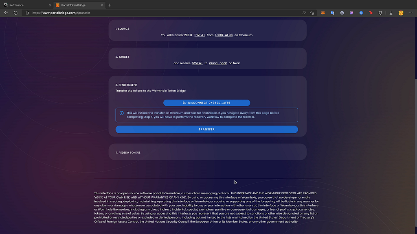Screen dimensions: 417x234
Task: Open source address 0x9B...AF9e link
Action: [x=224, y=35]
